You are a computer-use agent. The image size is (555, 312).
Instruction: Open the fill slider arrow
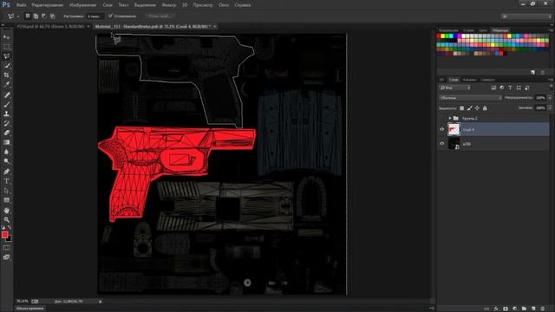(x=550, y=107)
